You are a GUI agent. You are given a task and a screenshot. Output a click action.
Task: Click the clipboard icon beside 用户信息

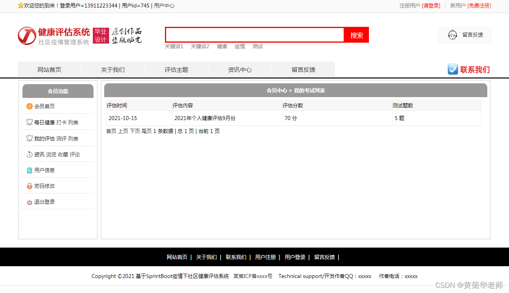point(29,170)
